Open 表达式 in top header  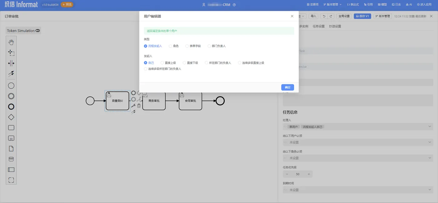(353, 5)
